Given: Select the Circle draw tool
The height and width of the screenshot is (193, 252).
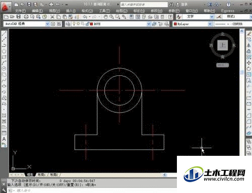Looking at the screenshot, I should click(4, 68).
